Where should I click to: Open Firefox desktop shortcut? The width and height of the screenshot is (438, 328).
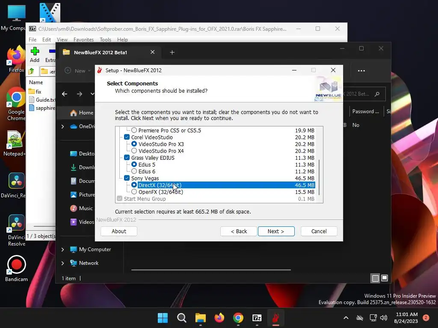point(16,60)
